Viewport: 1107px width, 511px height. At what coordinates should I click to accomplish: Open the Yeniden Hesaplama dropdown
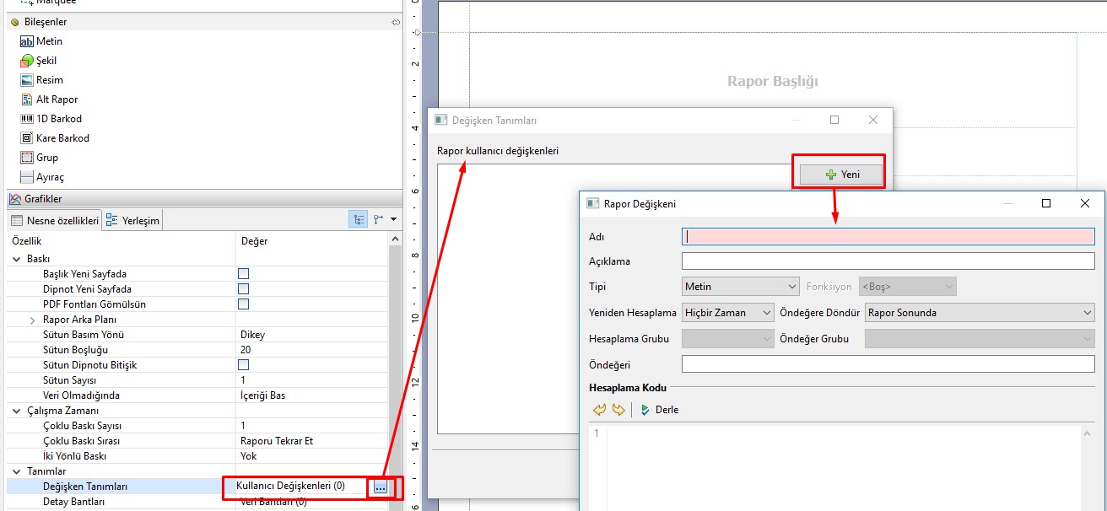click(727, 313)
